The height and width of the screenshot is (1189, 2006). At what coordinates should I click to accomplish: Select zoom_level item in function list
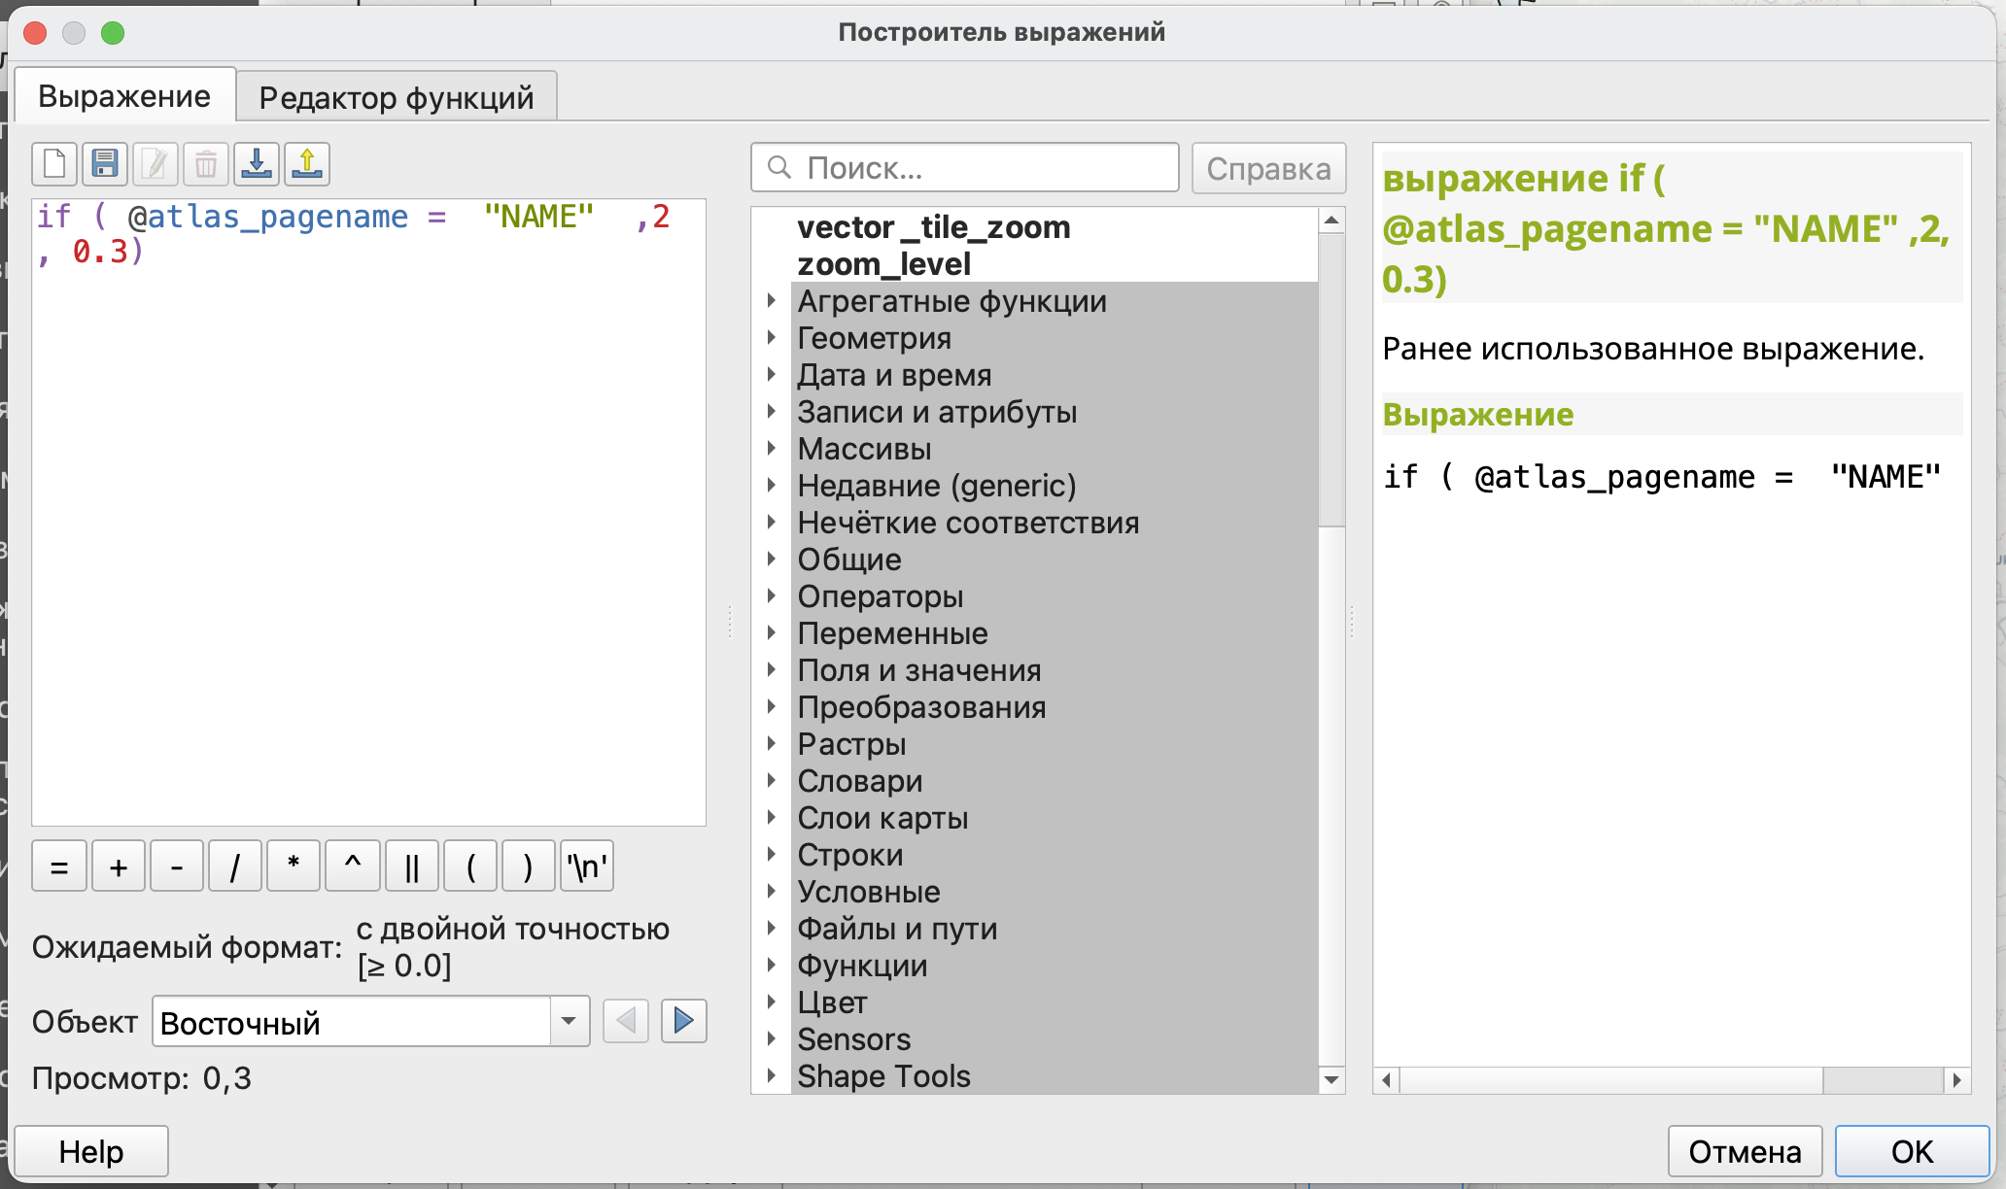coord(883,264)
